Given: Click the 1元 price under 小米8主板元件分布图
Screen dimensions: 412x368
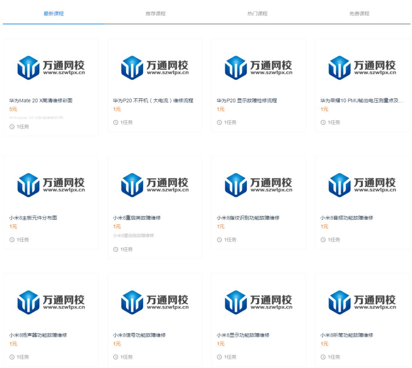Looking at the screenshot, I should pyautogui.click(x=13, y=227).
